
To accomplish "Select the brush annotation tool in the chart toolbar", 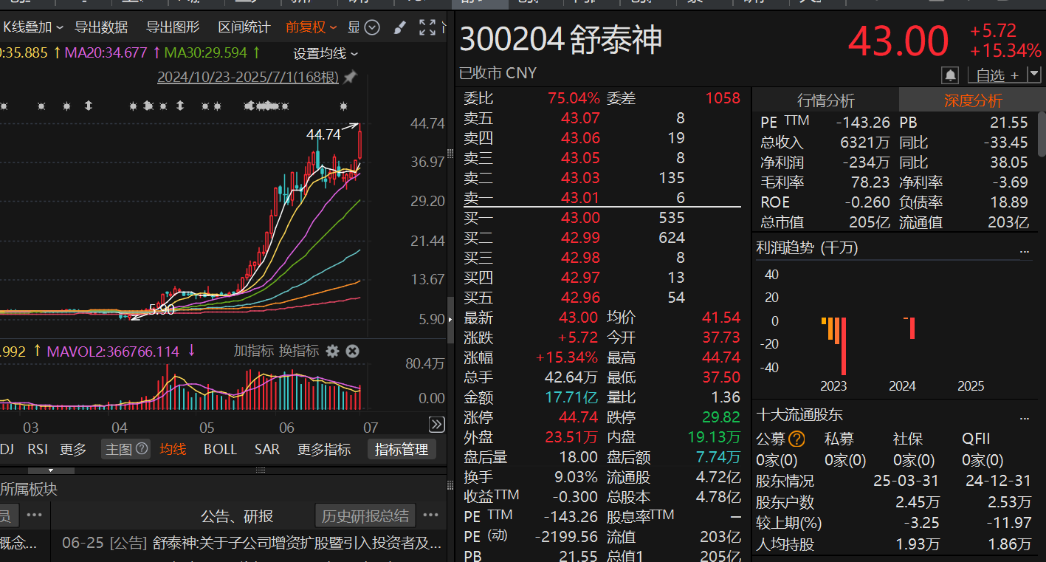I will (399, 27).
